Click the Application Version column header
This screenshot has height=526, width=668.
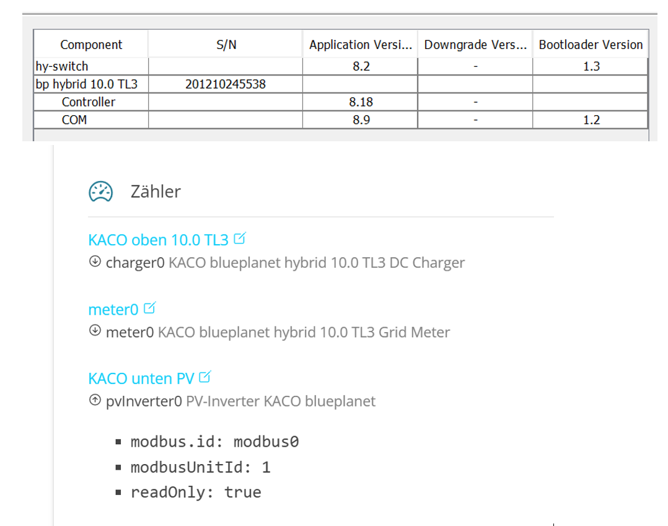[x=360, y=45]
